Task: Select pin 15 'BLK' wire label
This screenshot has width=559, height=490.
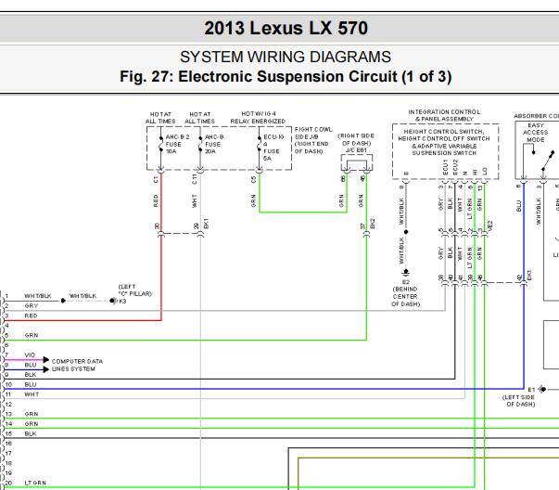Action: tap(31, 434)
